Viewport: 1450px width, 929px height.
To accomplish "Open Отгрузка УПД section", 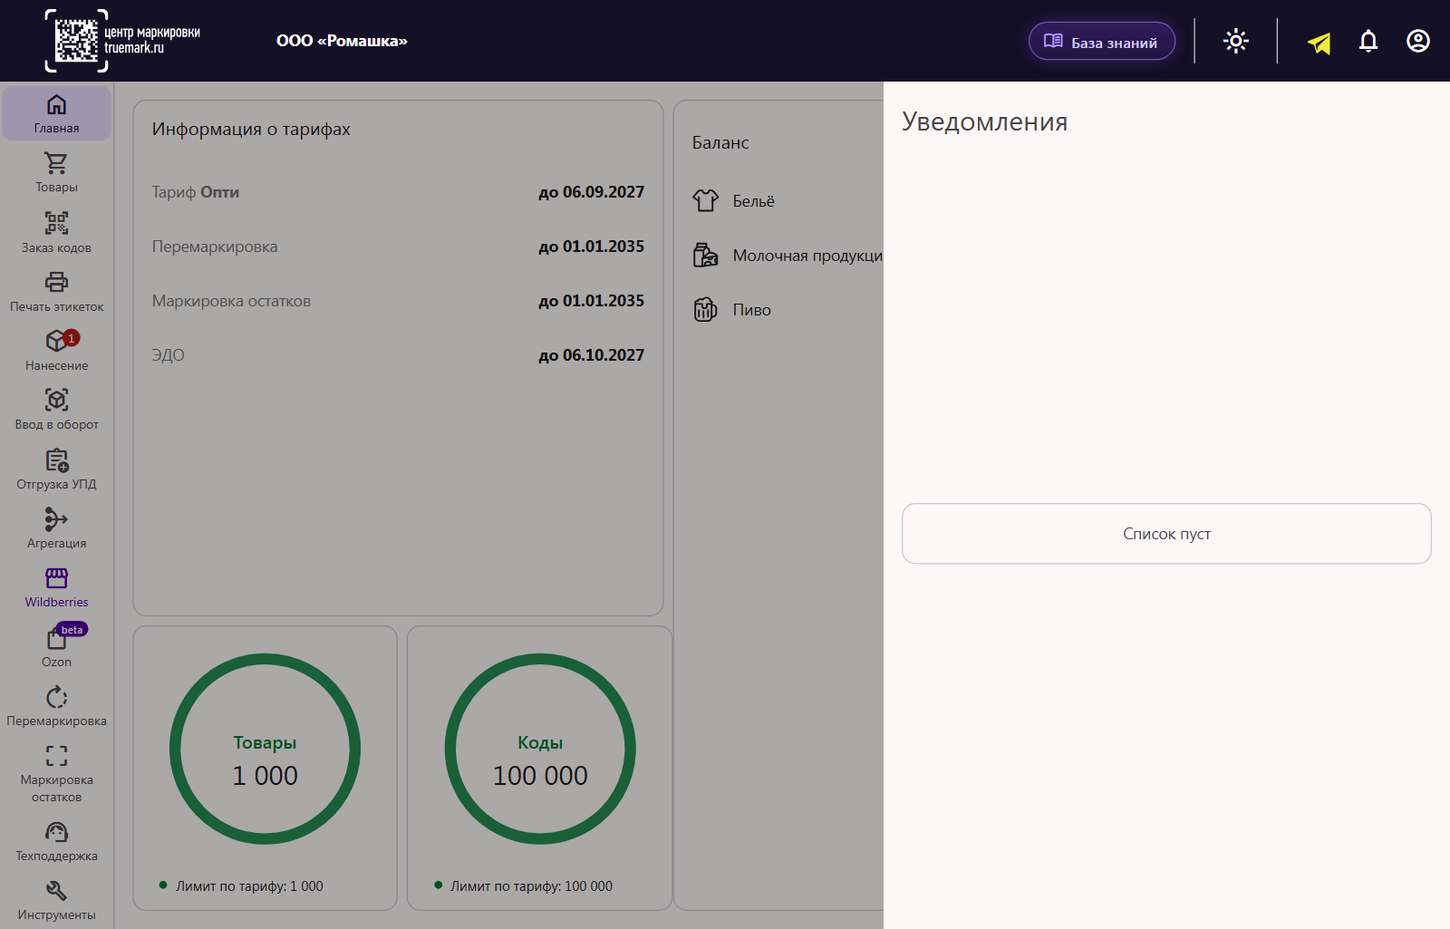I will pyautogui.click(x=56, y=469).
